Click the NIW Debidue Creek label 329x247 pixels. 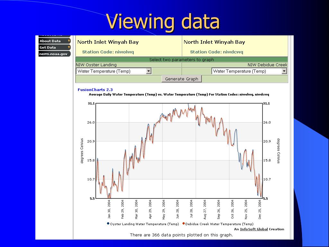[x=268, y=65]
